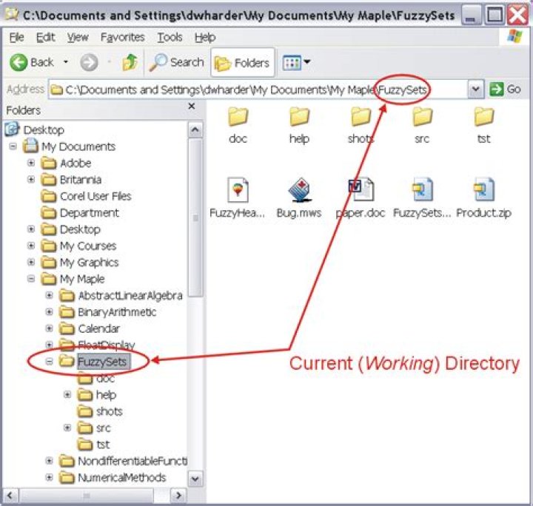Screen dimensions: 533x506
Task: Click the Adobe folder icon in tree
Action: point(49,163)
